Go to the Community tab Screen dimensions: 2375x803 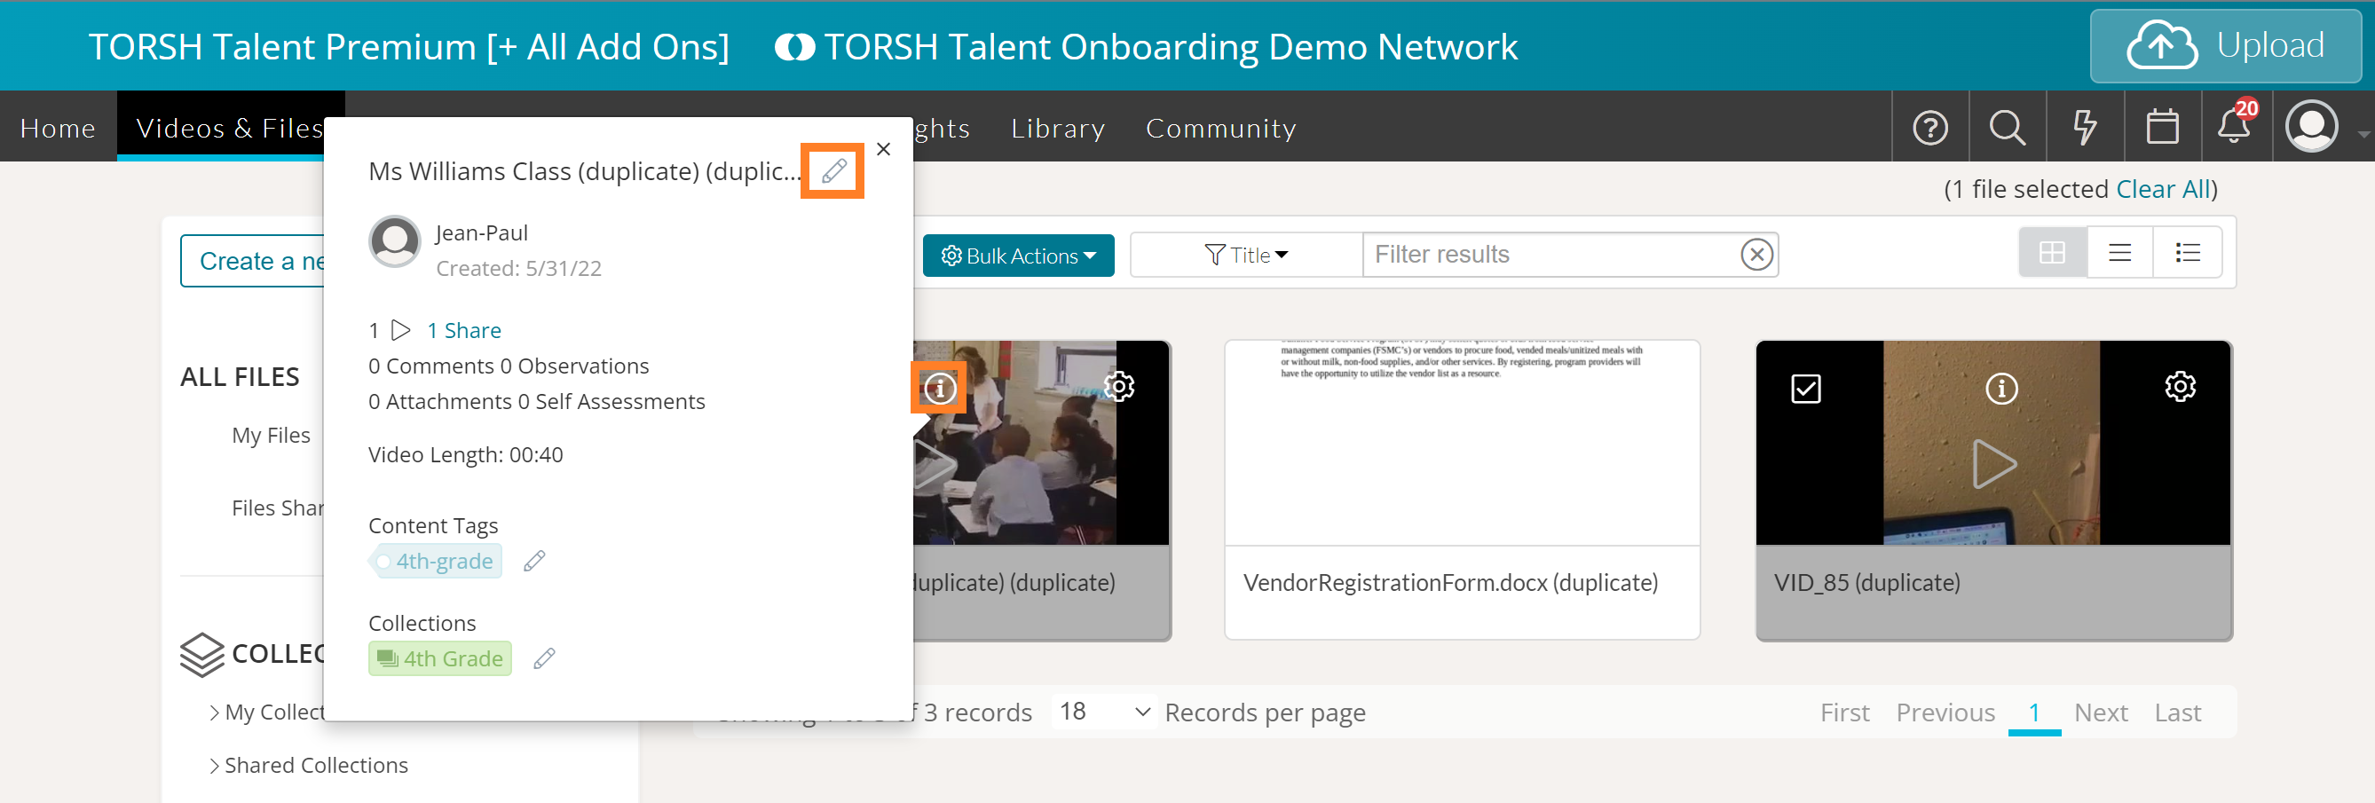coord(1220,128)
